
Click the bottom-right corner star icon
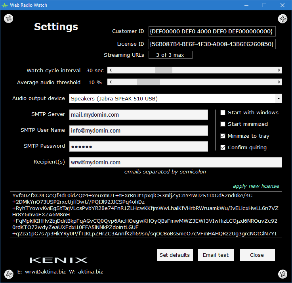coord(282,274)
